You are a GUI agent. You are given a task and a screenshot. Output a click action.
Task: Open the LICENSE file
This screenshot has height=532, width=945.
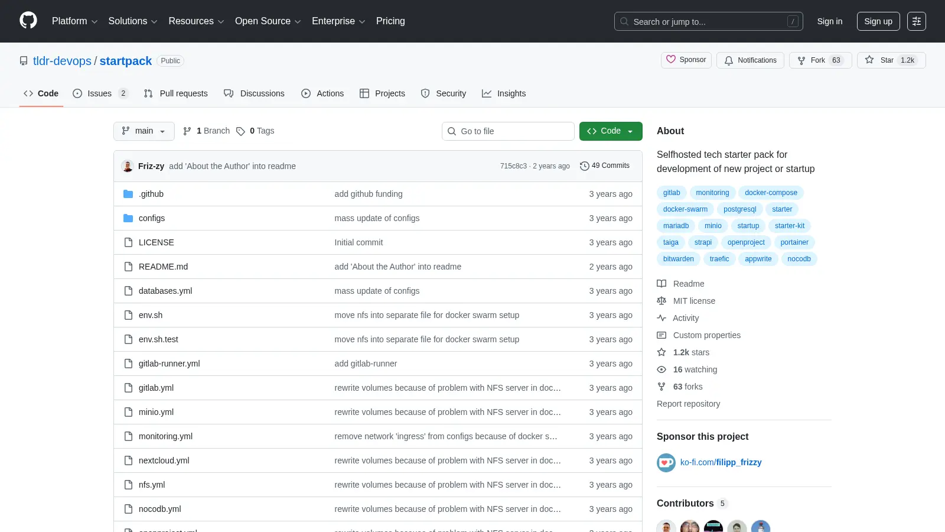pos(157,242)
